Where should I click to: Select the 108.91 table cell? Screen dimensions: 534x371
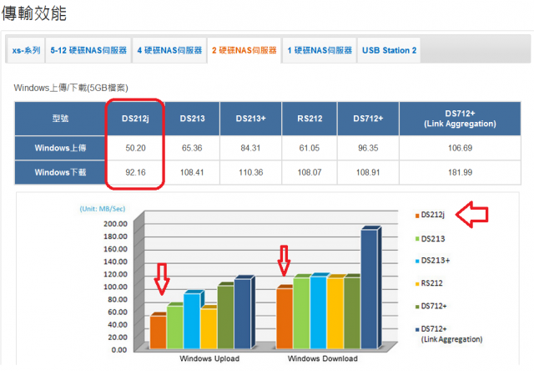click(368, 172)
